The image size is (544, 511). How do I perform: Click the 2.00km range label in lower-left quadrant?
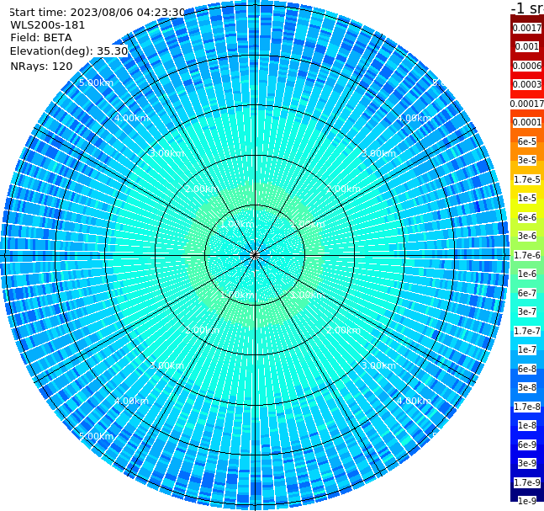(203, 330)
